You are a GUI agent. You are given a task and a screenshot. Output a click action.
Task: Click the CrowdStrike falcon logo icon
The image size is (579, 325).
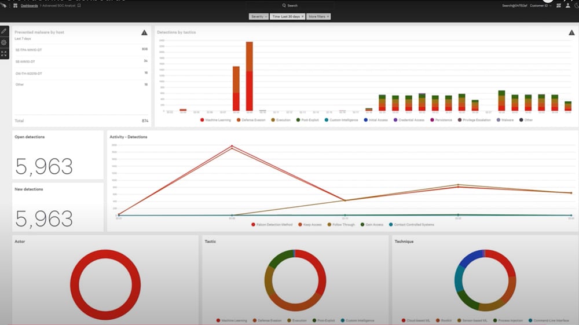coord(5,5)
